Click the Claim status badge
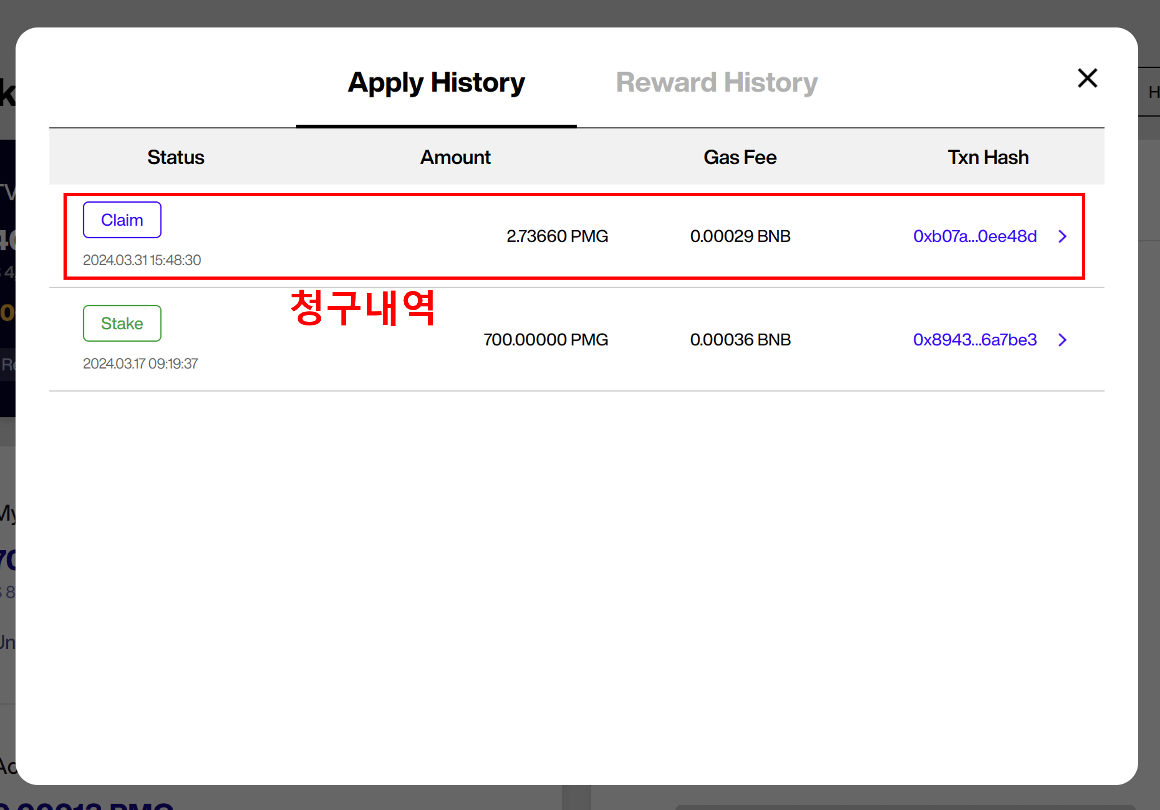This screenshot has width=1160, height=810. [x=122, y=219]
